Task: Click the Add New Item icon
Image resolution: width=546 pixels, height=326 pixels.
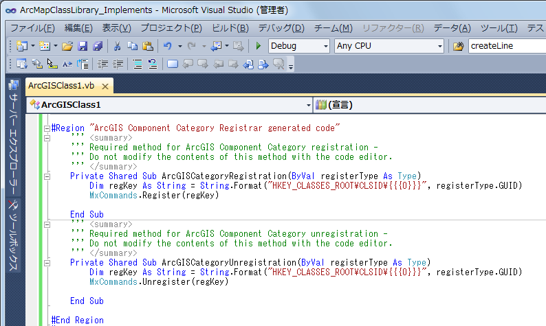Action: (45, 46)
